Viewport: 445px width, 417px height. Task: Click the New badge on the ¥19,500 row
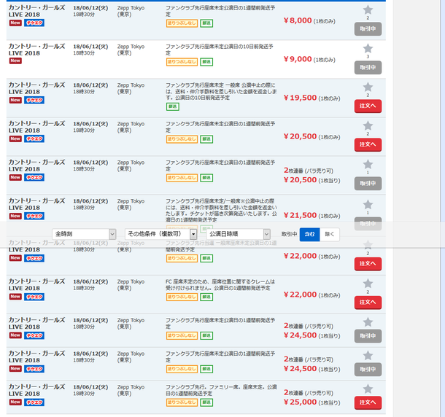pyautogui.click(x=15, y=100)
